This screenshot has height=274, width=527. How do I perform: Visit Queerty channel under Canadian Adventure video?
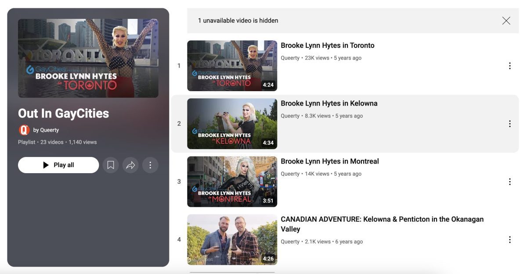tap(290, 242)
